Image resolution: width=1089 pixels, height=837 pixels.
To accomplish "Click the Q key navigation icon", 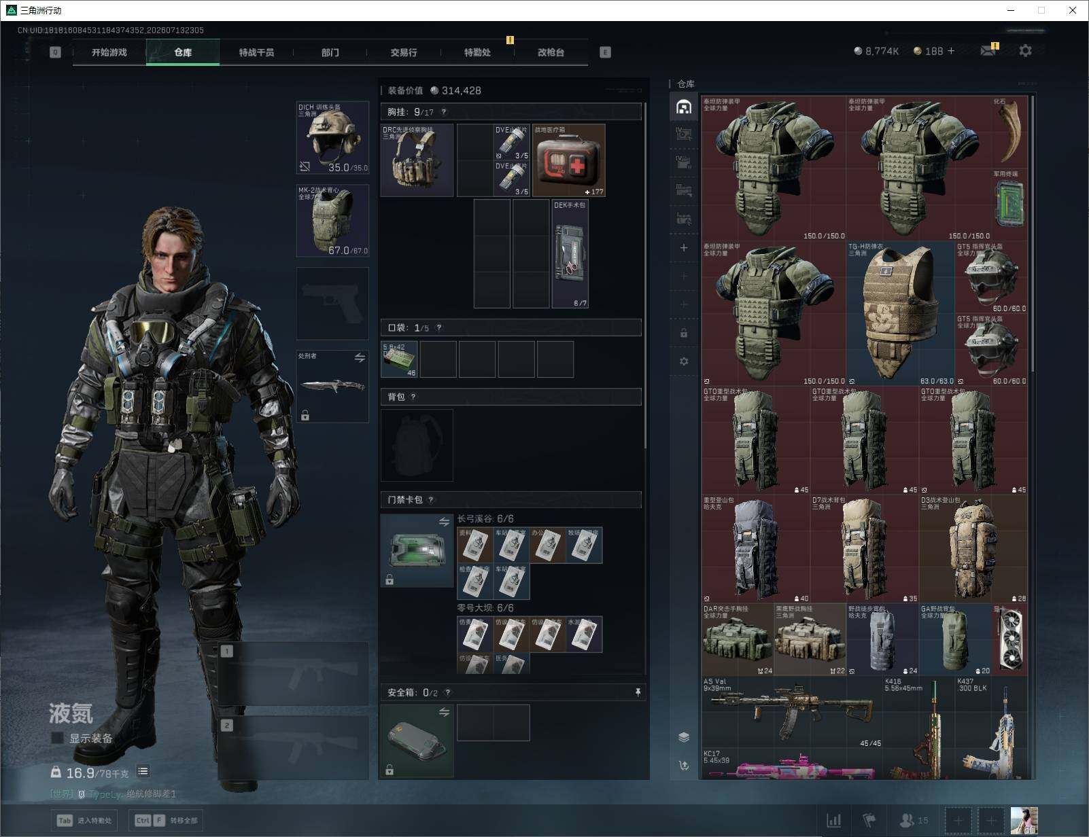I will coord(56,52).
